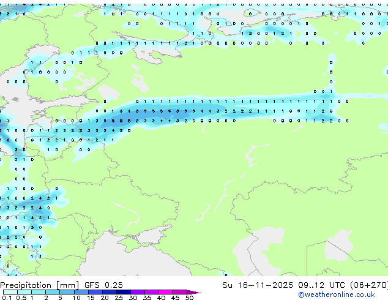This screenshot has width=388, height=300.
Task: Pick the 1–2 mm legend color box
Action: pos(39,292)
